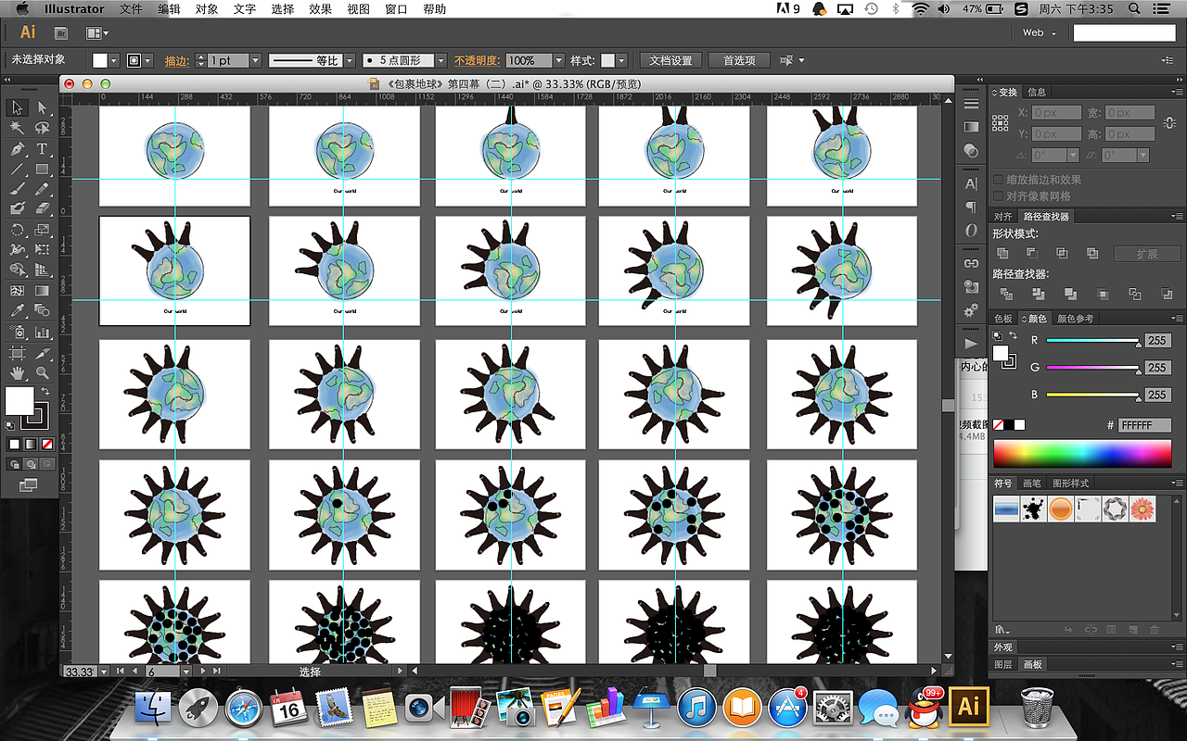This screenshot has height=741, width=1187.
Task: Switch to the 图层 tab
Action: click(1003, 664)
